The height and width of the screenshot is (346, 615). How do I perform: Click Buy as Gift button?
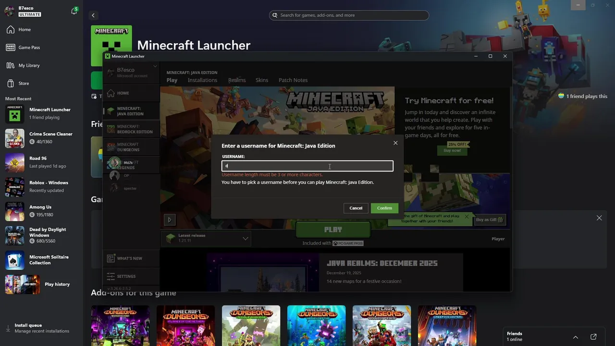(x=490, y=220)
